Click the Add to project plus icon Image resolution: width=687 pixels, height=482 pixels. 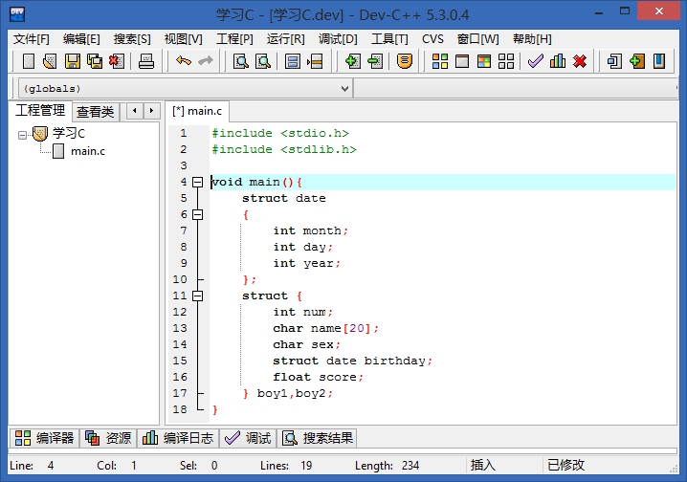coord(352,61)
